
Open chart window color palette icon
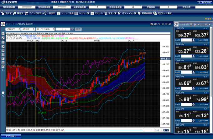[x=155, y=24]
